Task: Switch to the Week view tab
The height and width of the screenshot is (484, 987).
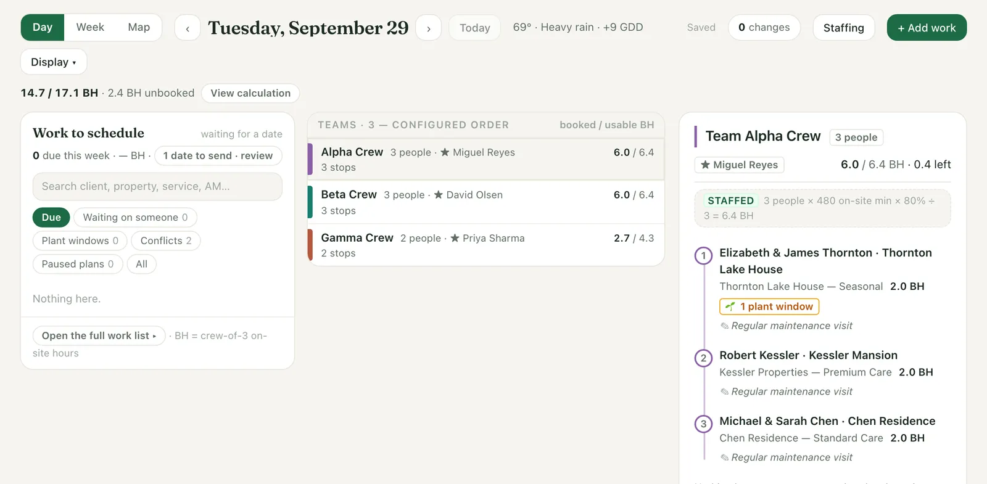Action: coord(90,27)
